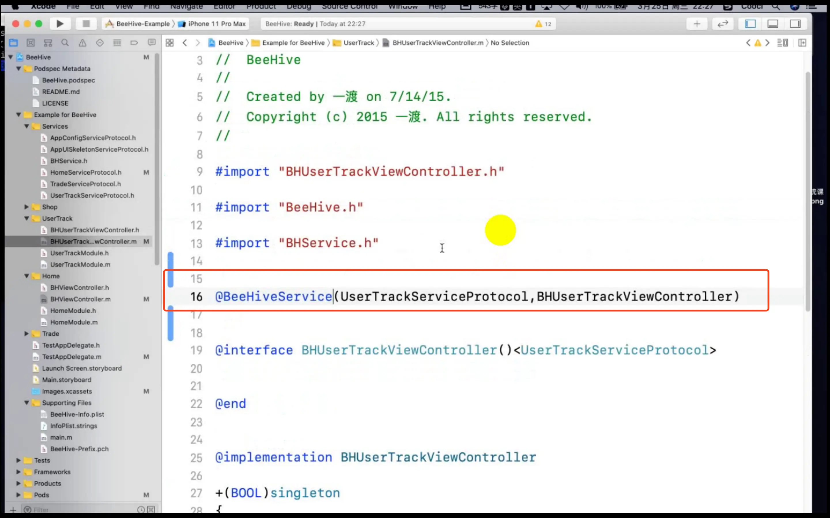This screenshot has width=830, height=518.
Task: Open the Issue navigator warning icon
Action: (82, 43)
